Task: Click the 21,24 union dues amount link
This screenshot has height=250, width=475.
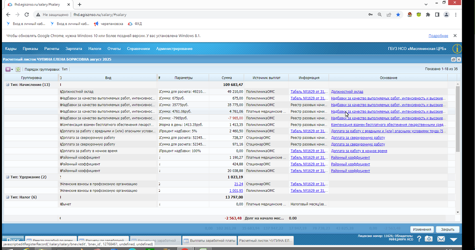Action: click(x=238, y=184)
